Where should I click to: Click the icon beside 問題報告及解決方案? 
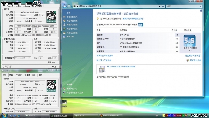[64, 93]
